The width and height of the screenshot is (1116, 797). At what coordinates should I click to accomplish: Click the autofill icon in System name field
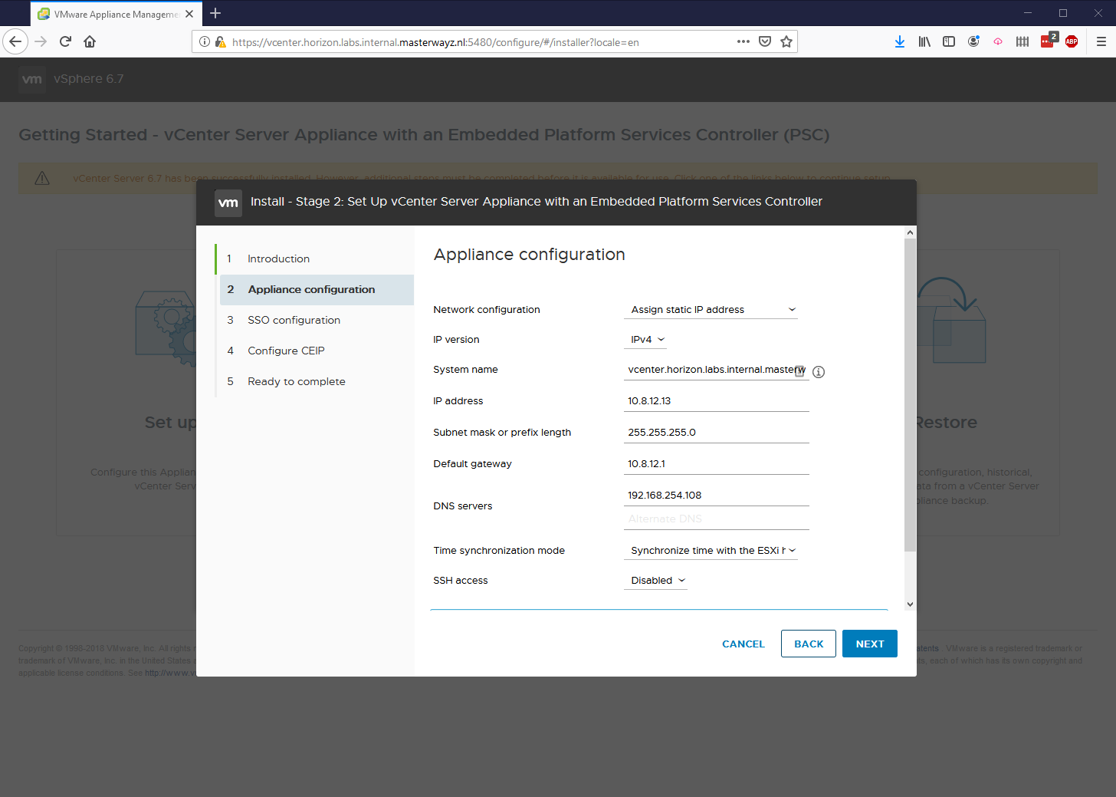(x=799, y=371)
